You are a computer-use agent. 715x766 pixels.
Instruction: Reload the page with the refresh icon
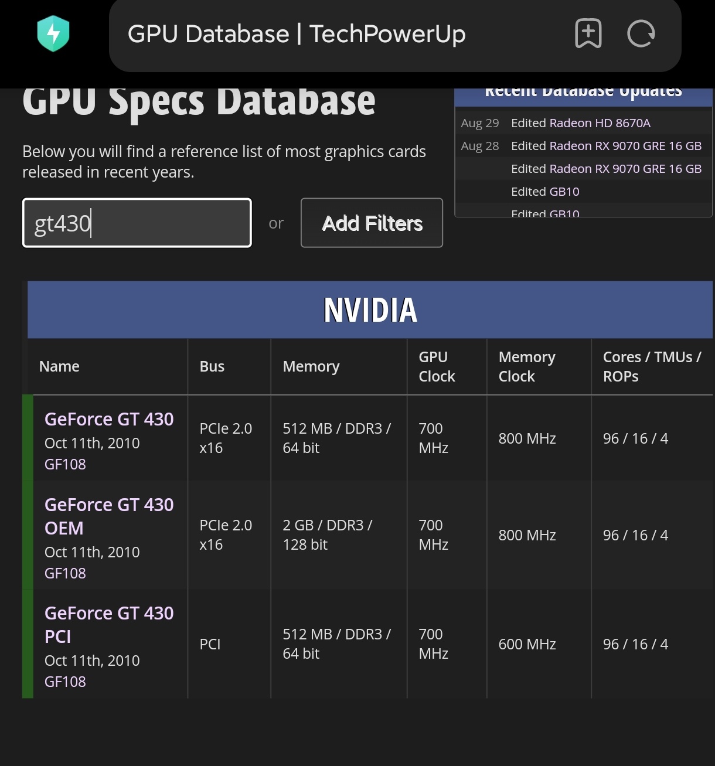tap(641, 33)
